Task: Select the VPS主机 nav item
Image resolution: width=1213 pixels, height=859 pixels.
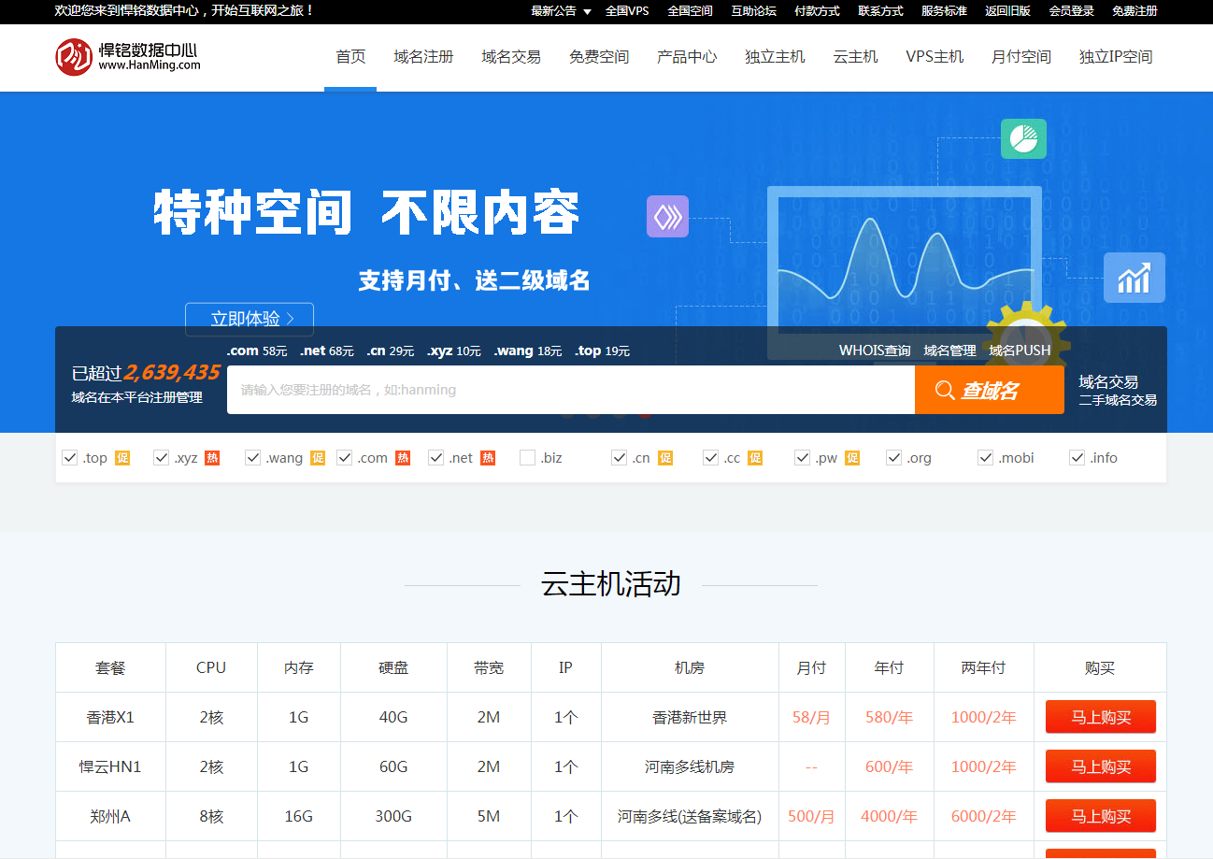Action: [x=935, y=57]
